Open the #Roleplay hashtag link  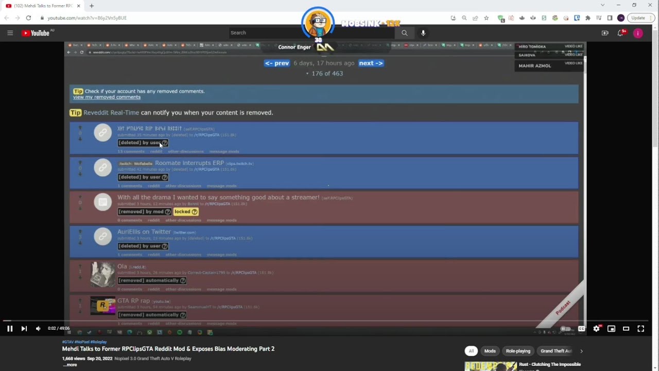click(99, 342)
